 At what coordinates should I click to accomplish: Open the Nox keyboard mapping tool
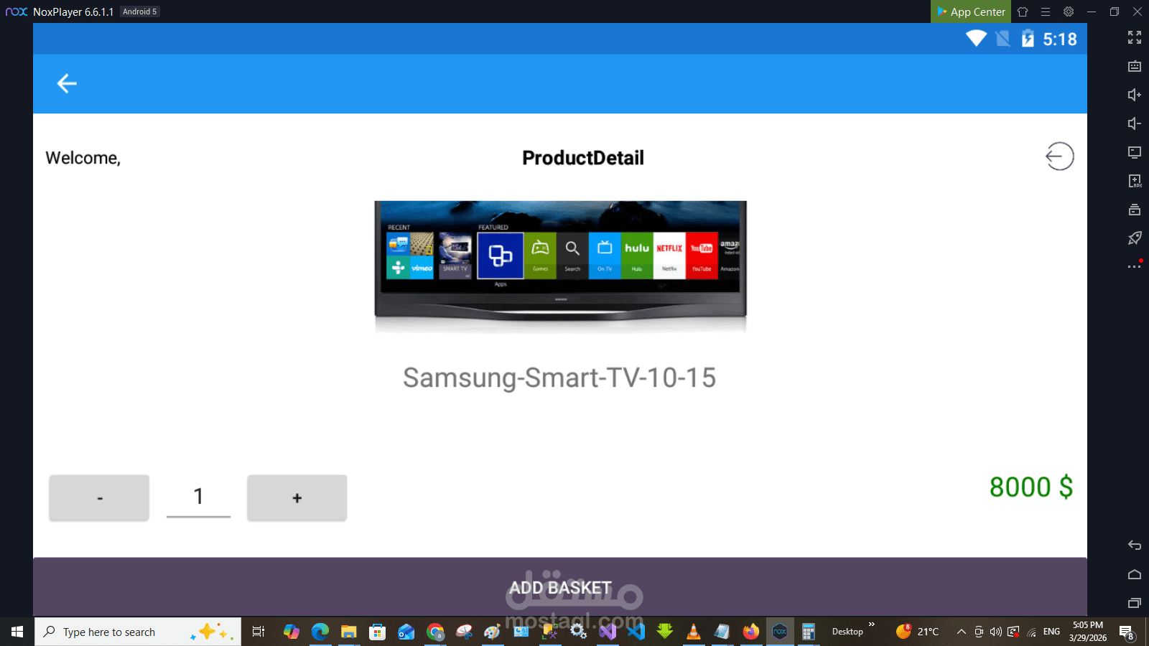coord(1135,66)
